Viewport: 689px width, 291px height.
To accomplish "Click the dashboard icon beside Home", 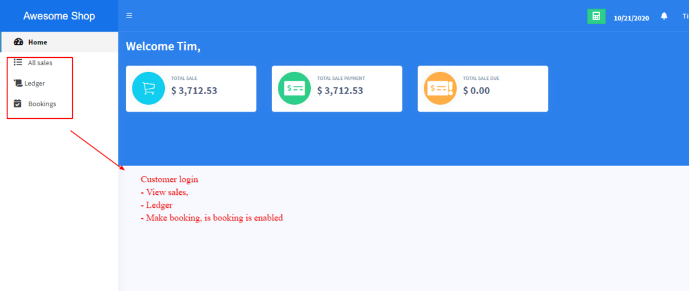I will (19, 42).
